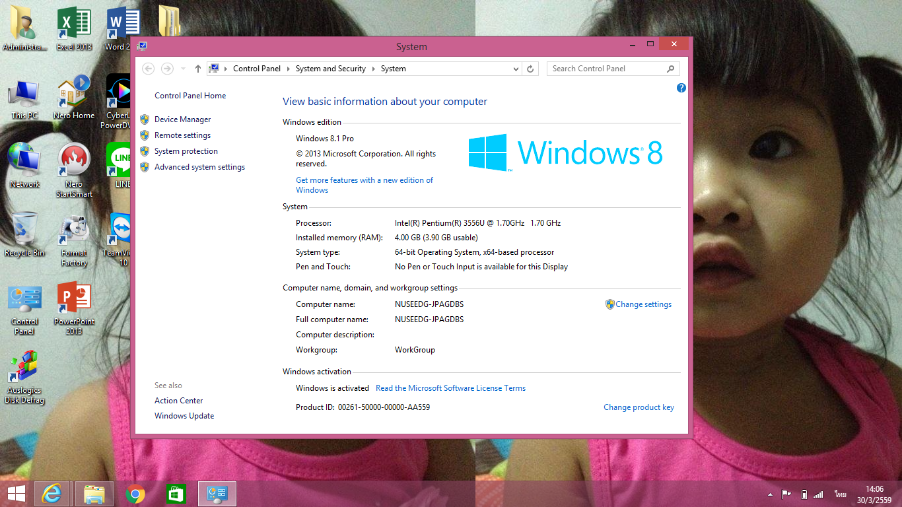Screen dimensions: 902x507
Task: Open Internet Explorer from the taskbar
Action: pos(52,494)
